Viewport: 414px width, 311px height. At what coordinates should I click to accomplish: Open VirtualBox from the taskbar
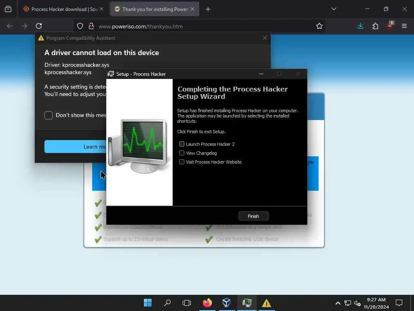227,302
